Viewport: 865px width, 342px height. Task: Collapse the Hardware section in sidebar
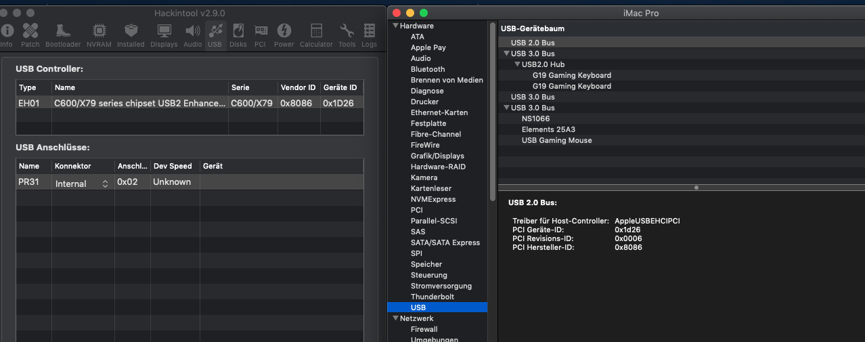pyautogui.click(x=395, y=26)
